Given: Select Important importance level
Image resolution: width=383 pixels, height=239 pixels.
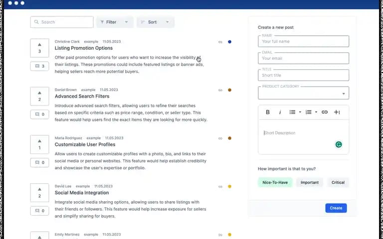Looking at the screenshot, I should click(x=310, y=182).
